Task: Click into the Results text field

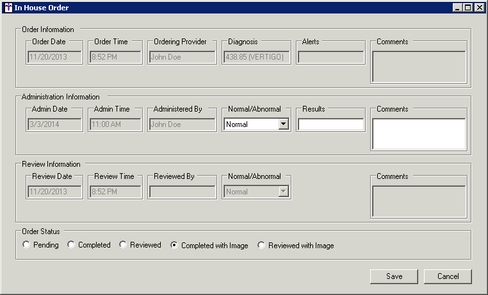Action: point(330,124)
